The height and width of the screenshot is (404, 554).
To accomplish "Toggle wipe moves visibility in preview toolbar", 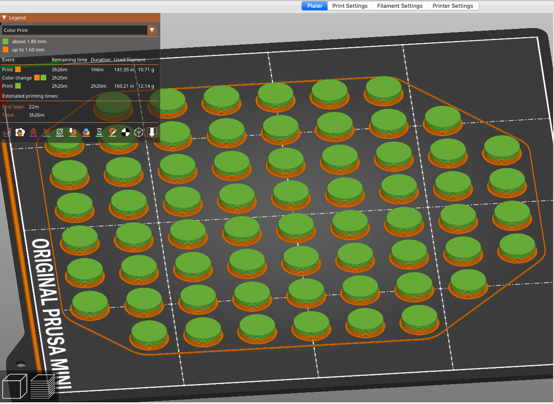I will 20,133.
